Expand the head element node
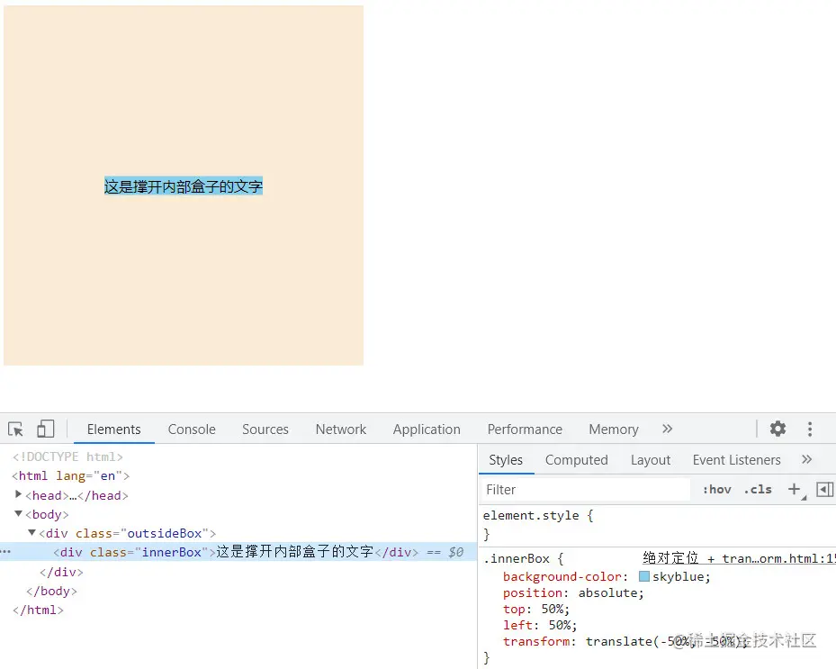This screenshot has width=836, height=669. (x=19, y=494)
